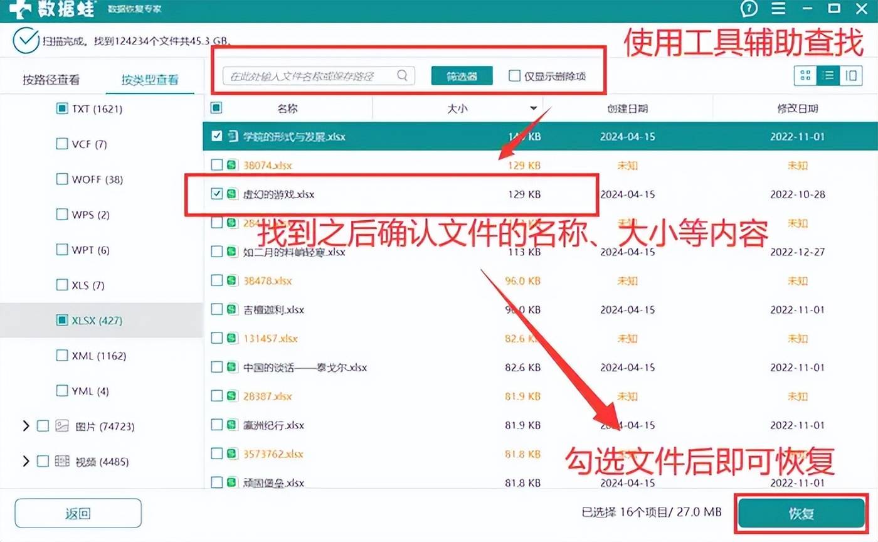Switch to 按类型查看 tab
The height and width of the screenshot is (542, 878).
(150, 80)
